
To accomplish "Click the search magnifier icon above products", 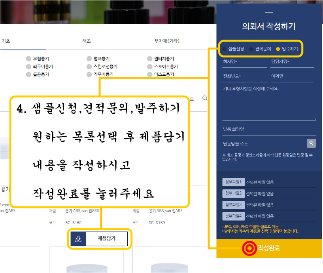I will [x=204, y=98].
